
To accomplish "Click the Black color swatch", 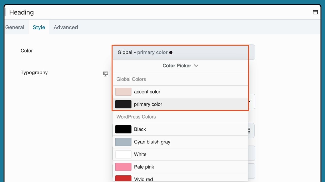I will tap(123, 129).
